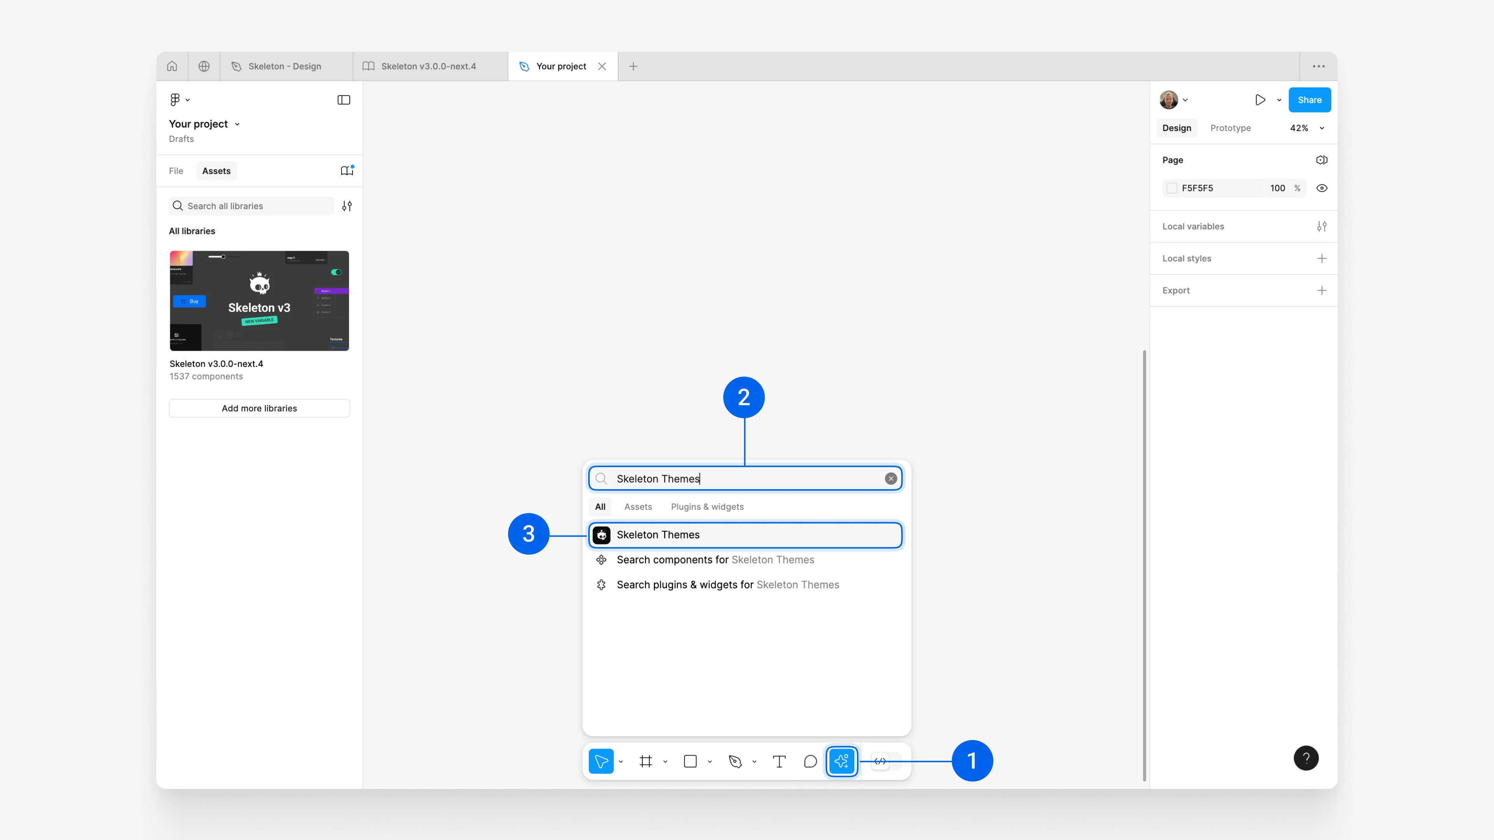Image resolution: width=1494 pixels, height=840 pixels.
Task: Open Local variables settings icon
Action: pos(1322,226)
